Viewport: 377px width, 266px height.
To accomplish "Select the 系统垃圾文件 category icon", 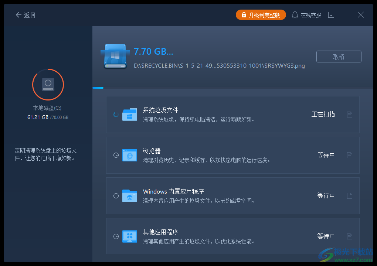I will [129, 115].
